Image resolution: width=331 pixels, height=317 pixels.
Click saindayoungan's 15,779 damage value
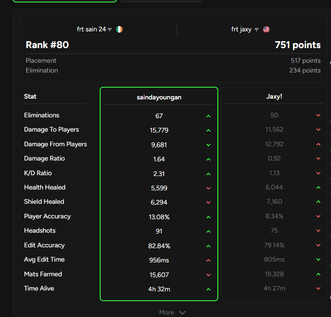159,130
